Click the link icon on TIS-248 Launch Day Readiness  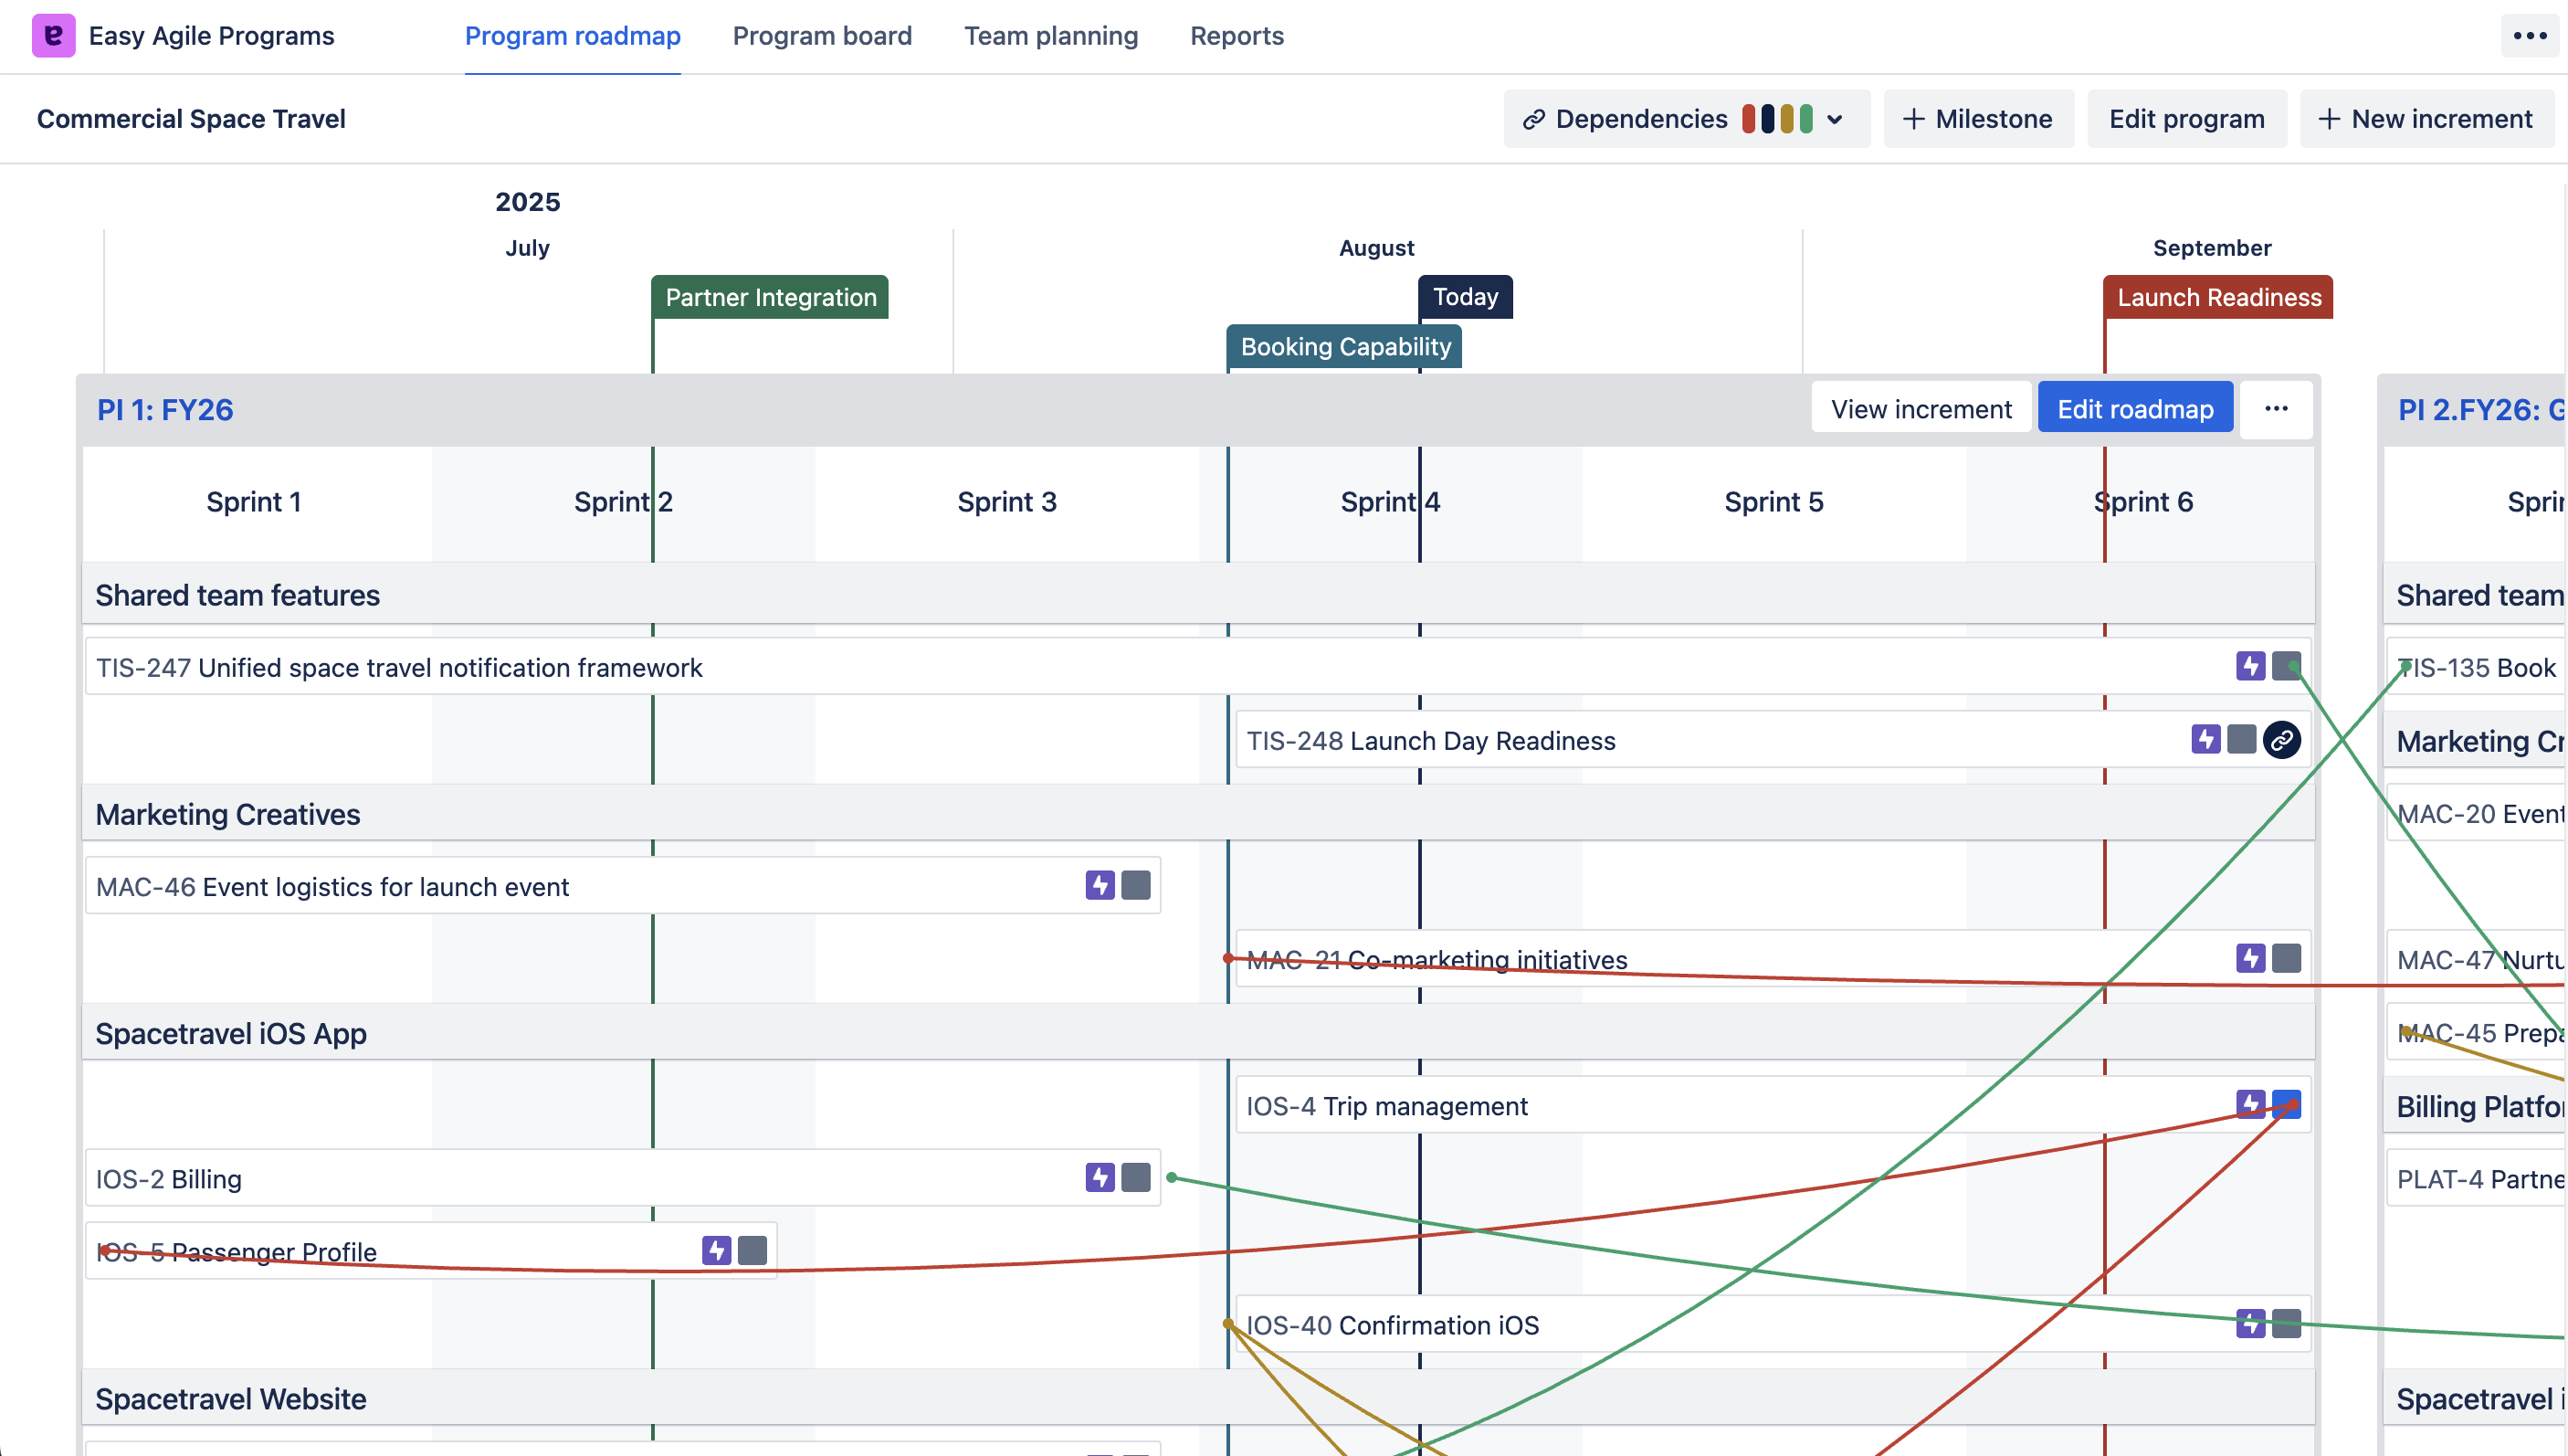2281,740
